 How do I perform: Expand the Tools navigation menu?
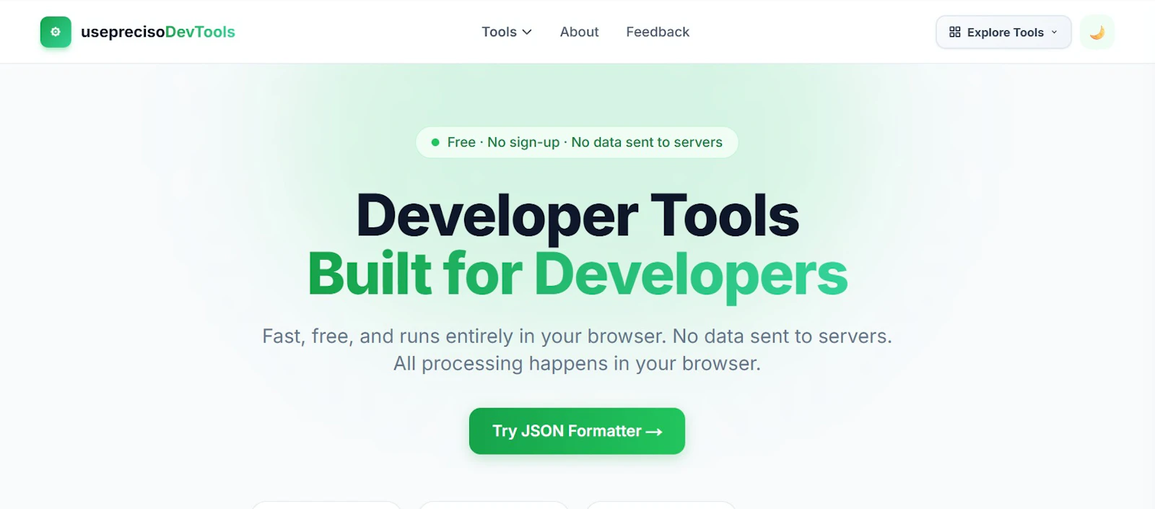(x=507, y=32)
